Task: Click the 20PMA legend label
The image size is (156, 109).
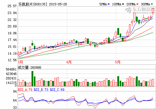Action: pos(131,4)
